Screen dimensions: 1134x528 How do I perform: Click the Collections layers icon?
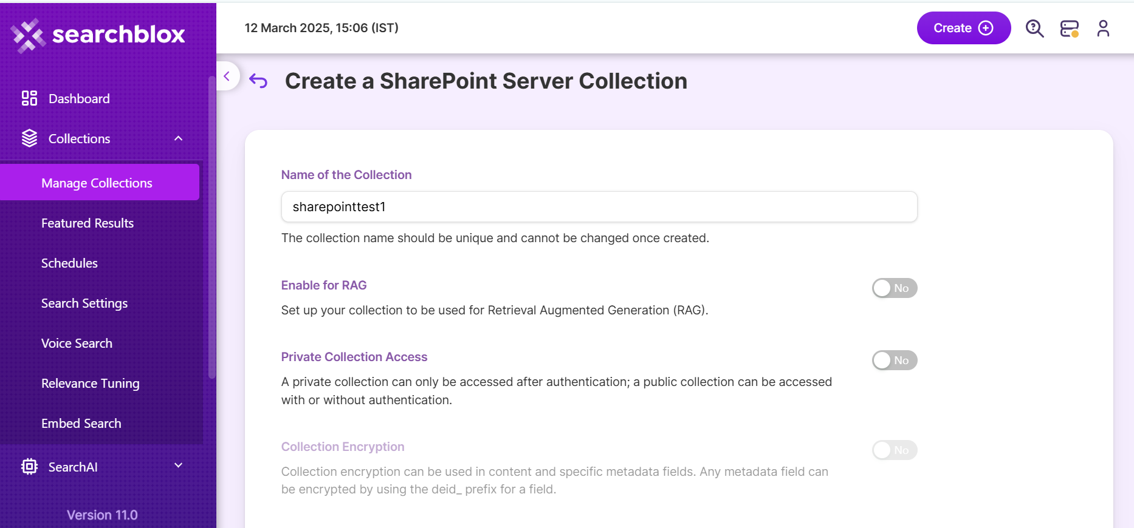[29, 138]
